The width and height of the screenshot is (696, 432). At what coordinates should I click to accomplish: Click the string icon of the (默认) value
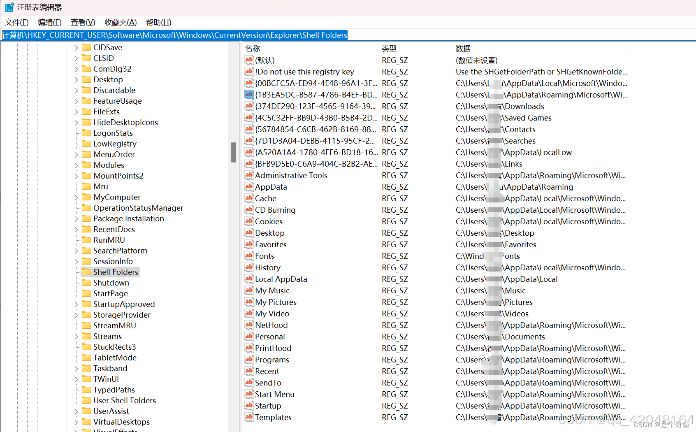pos(249,60)
